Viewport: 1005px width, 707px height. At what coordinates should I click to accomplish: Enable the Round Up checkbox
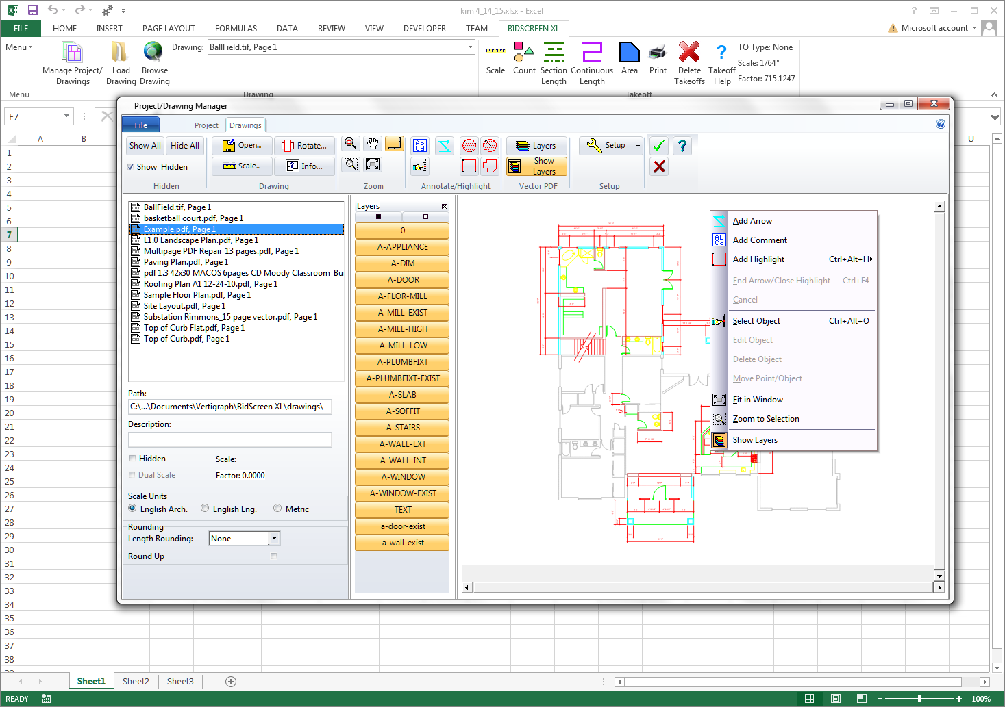click(273, 556)
